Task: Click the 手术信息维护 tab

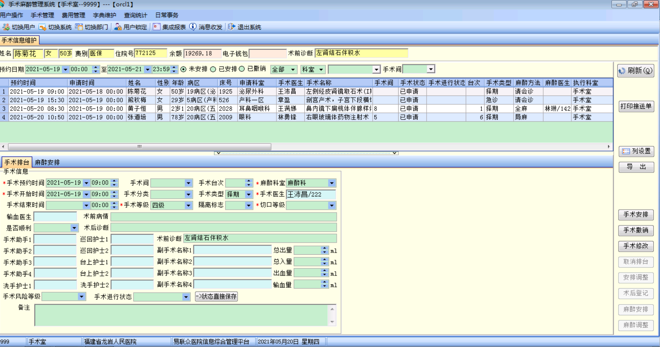Action: tap(19, 40)
